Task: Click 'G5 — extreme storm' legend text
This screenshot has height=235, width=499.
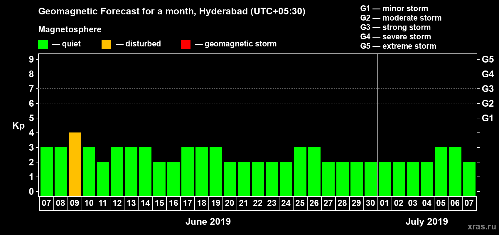Action: [398, 46]
